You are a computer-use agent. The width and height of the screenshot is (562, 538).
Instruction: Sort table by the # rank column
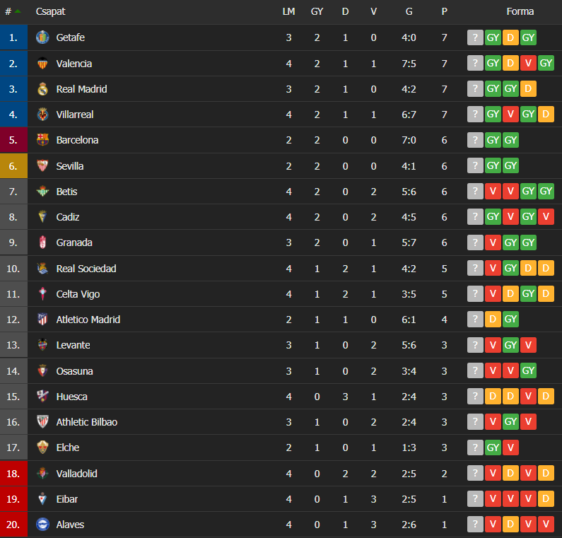[x=13, y=11]
